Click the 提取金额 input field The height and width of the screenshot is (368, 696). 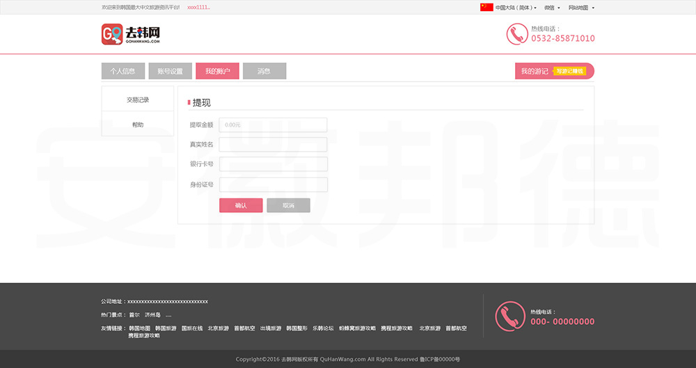273,125
